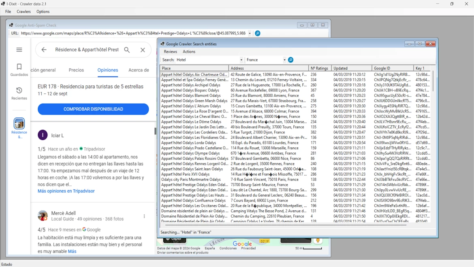Sort by the Nº Ratings column header

coord(320,68)
